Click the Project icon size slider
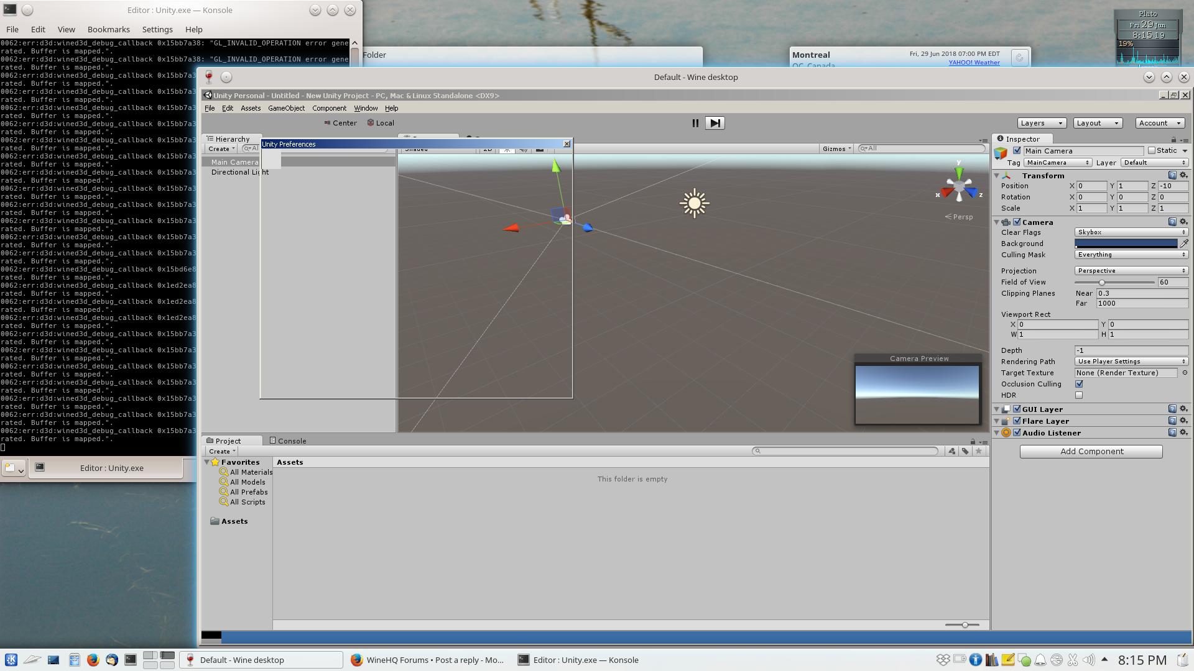Screen dimensions: 1194x671 pyautogui.click(x=962, y=625)
